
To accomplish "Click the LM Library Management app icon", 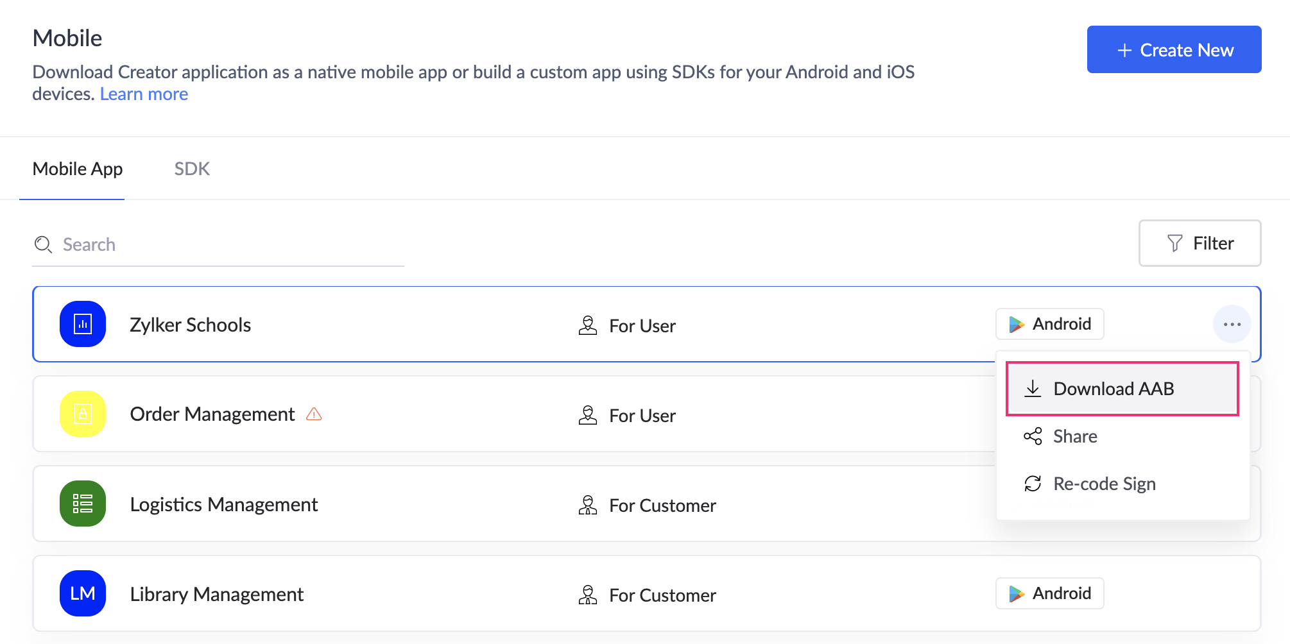I will [83, 593].
